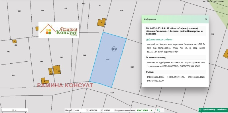This screenshot has height=113, width=228.
Task: Click the Мащаб scale input field
Action: tap(80, 110)
